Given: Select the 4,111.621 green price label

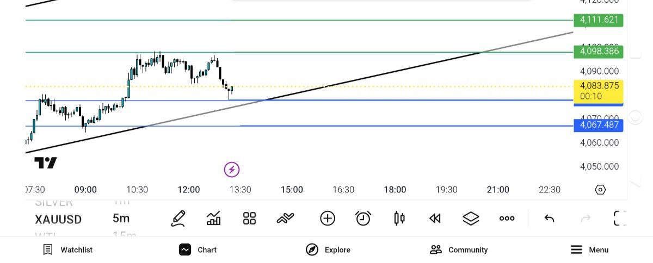Looking at the screenshot, I should pyautogui.click(x=599, y=20).
